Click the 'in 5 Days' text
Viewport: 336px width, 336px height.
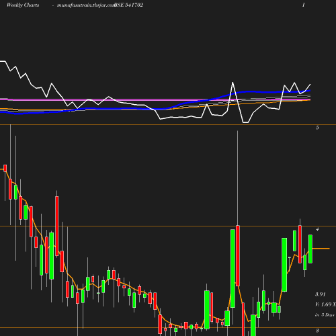[x=325, y=314]
